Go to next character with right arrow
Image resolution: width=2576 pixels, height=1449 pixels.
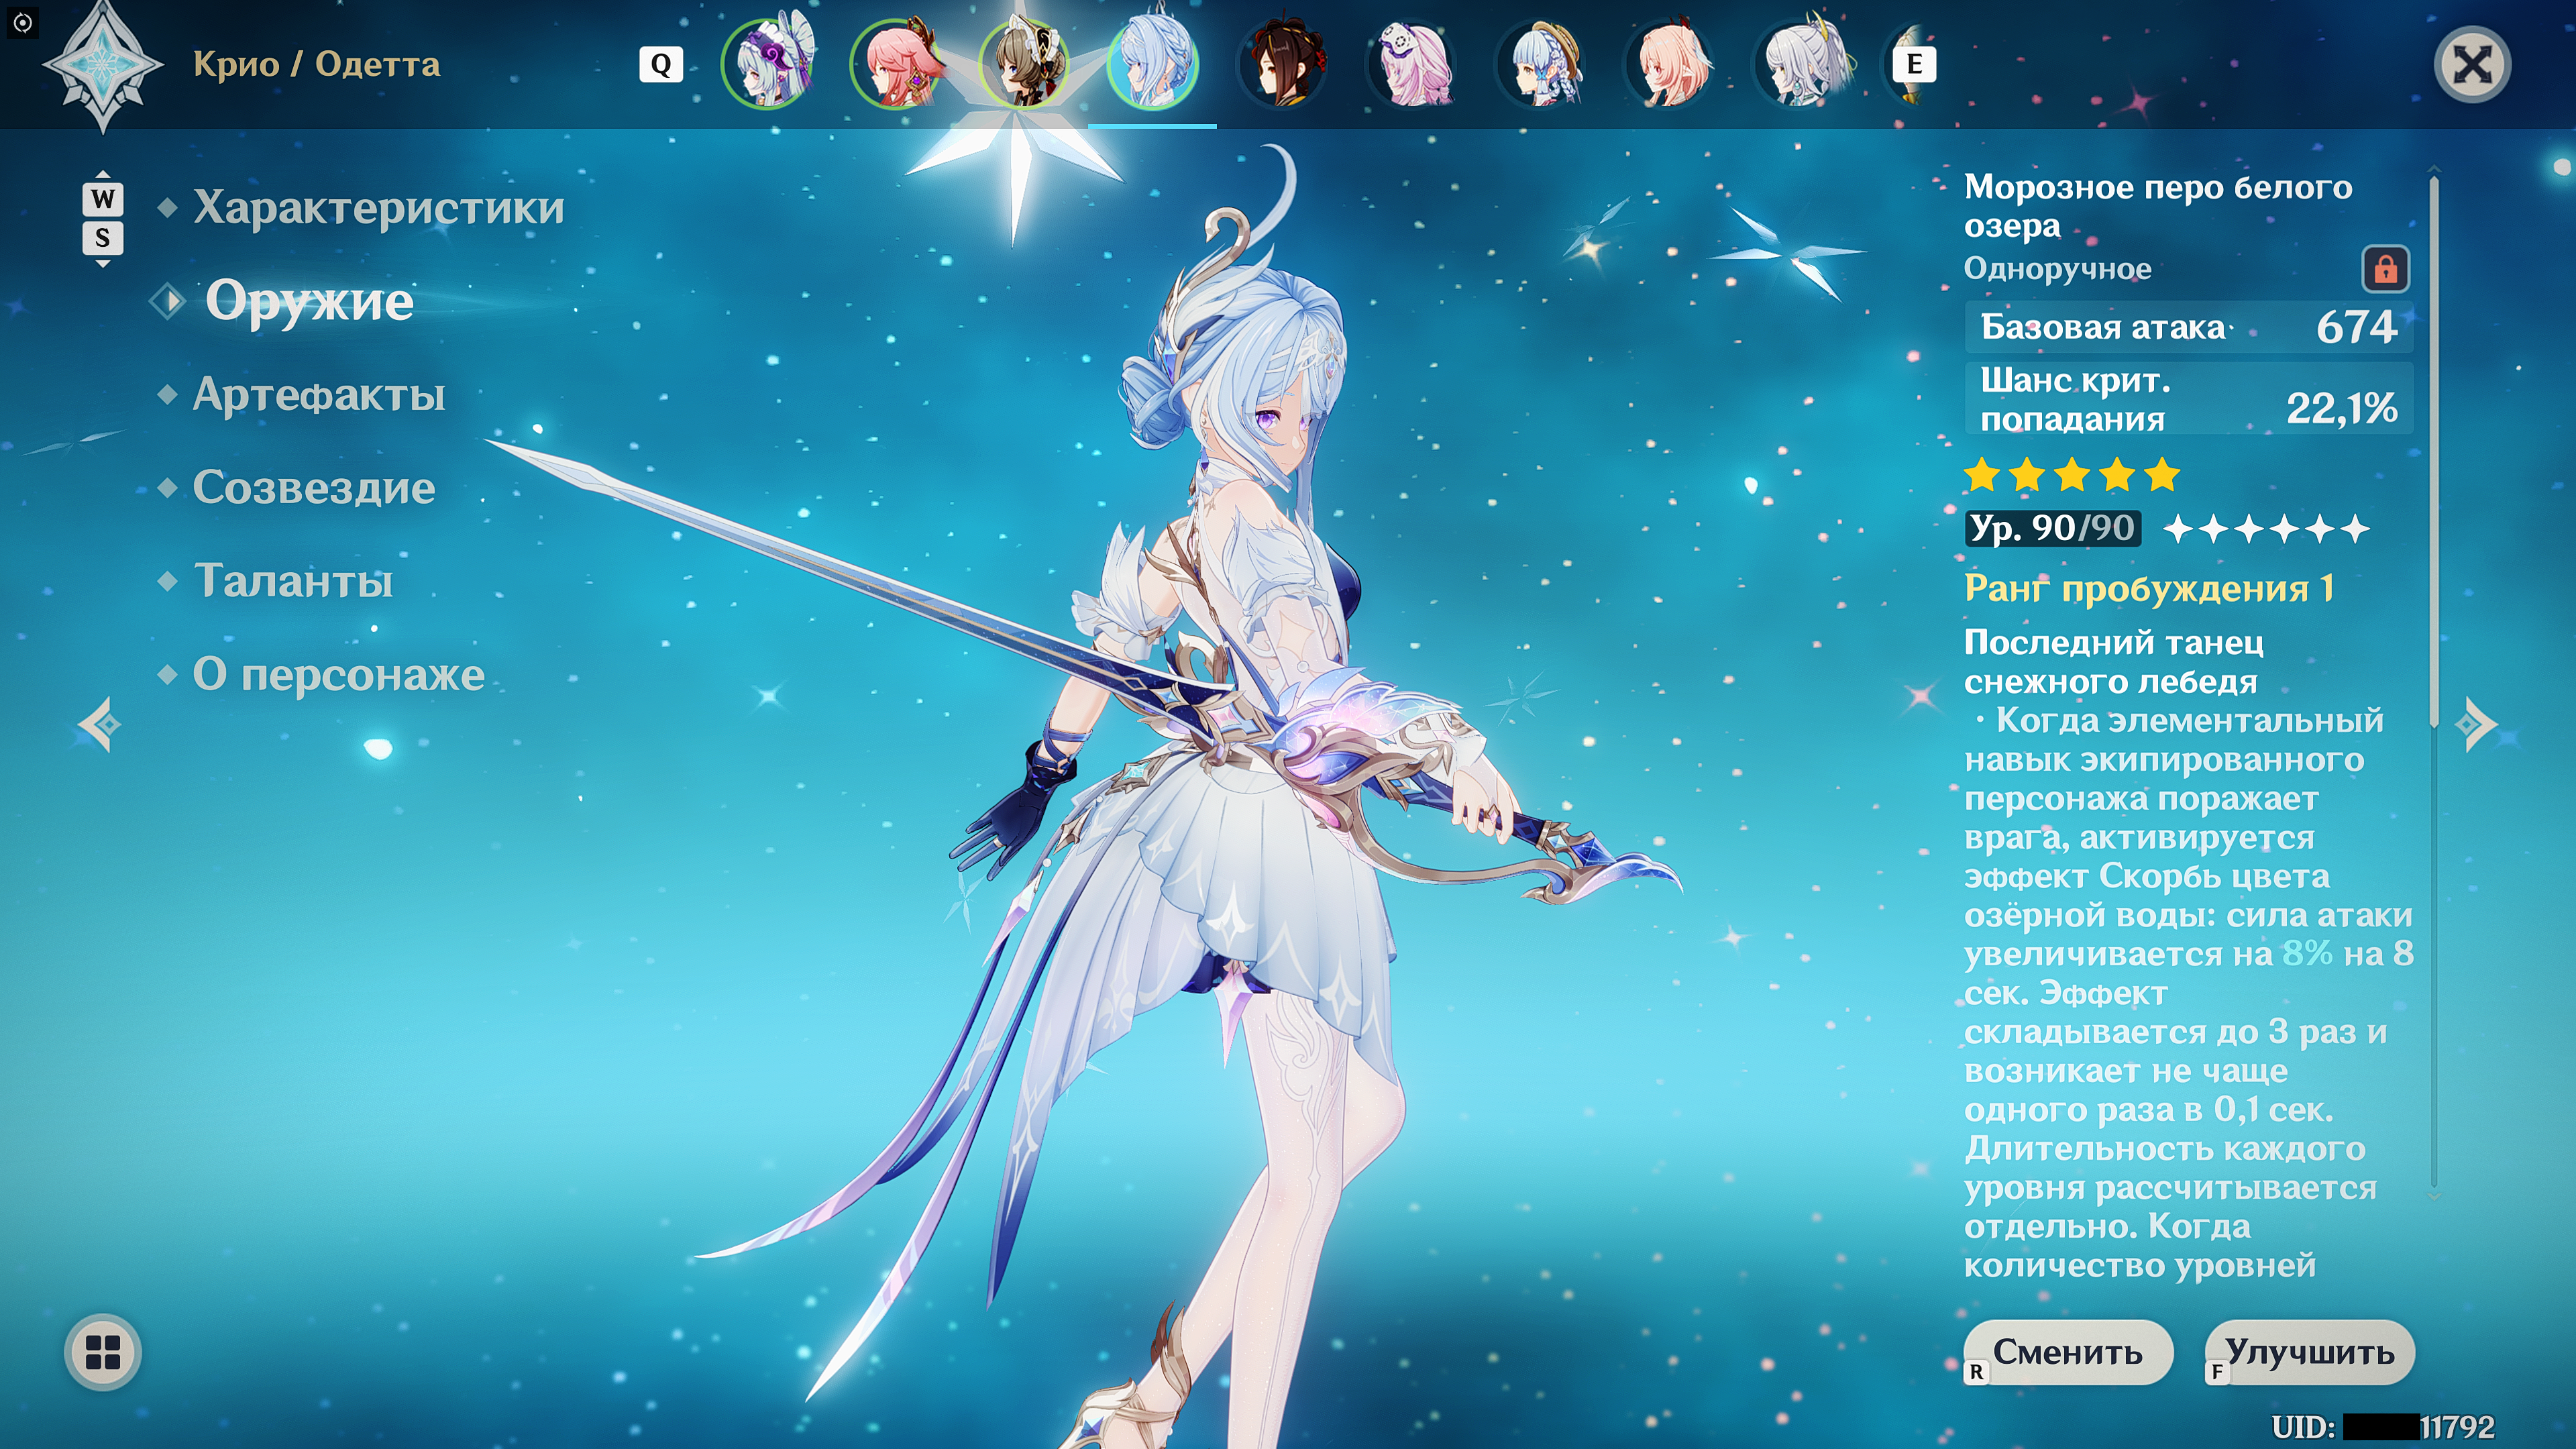pyautogui.click(x=2476, y=724)
